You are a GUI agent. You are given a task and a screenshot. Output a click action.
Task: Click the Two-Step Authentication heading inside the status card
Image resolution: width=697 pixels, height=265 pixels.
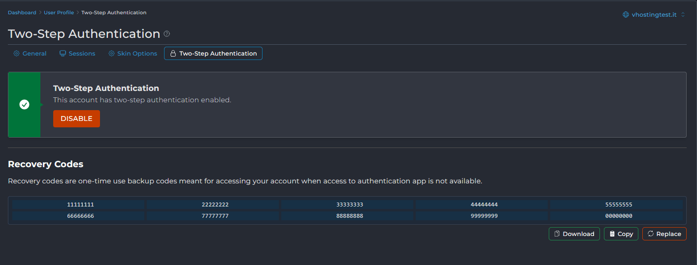point(106,88)
